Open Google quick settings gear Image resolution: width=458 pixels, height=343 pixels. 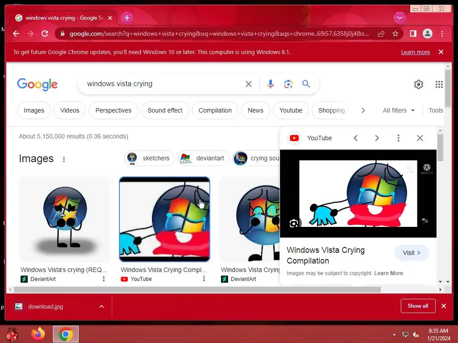tap(419, 84)
